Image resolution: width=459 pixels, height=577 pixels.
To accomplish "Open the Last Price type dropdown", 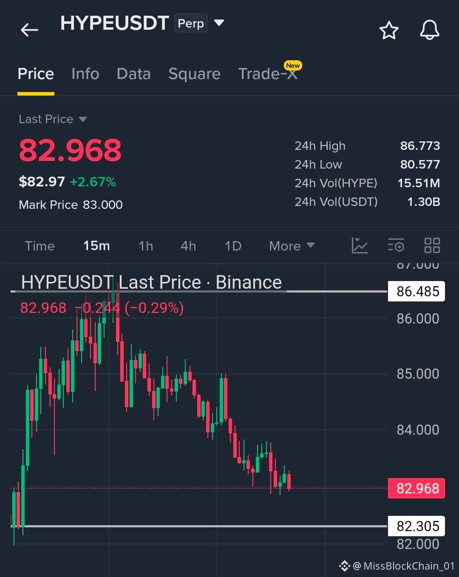I will coord(53,119).
